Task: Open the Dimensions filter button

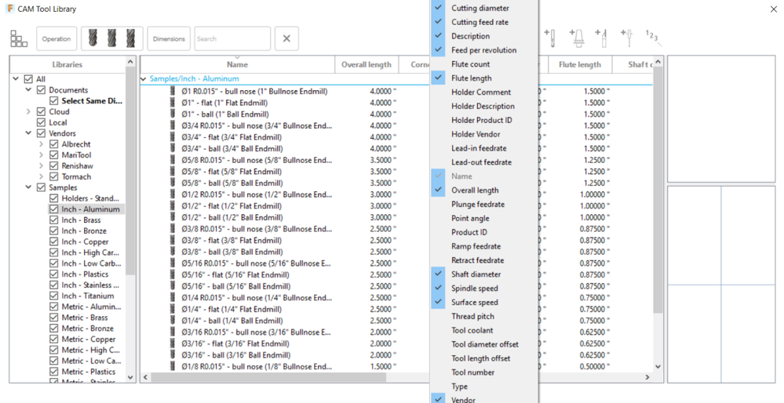Action: (169, 38)
